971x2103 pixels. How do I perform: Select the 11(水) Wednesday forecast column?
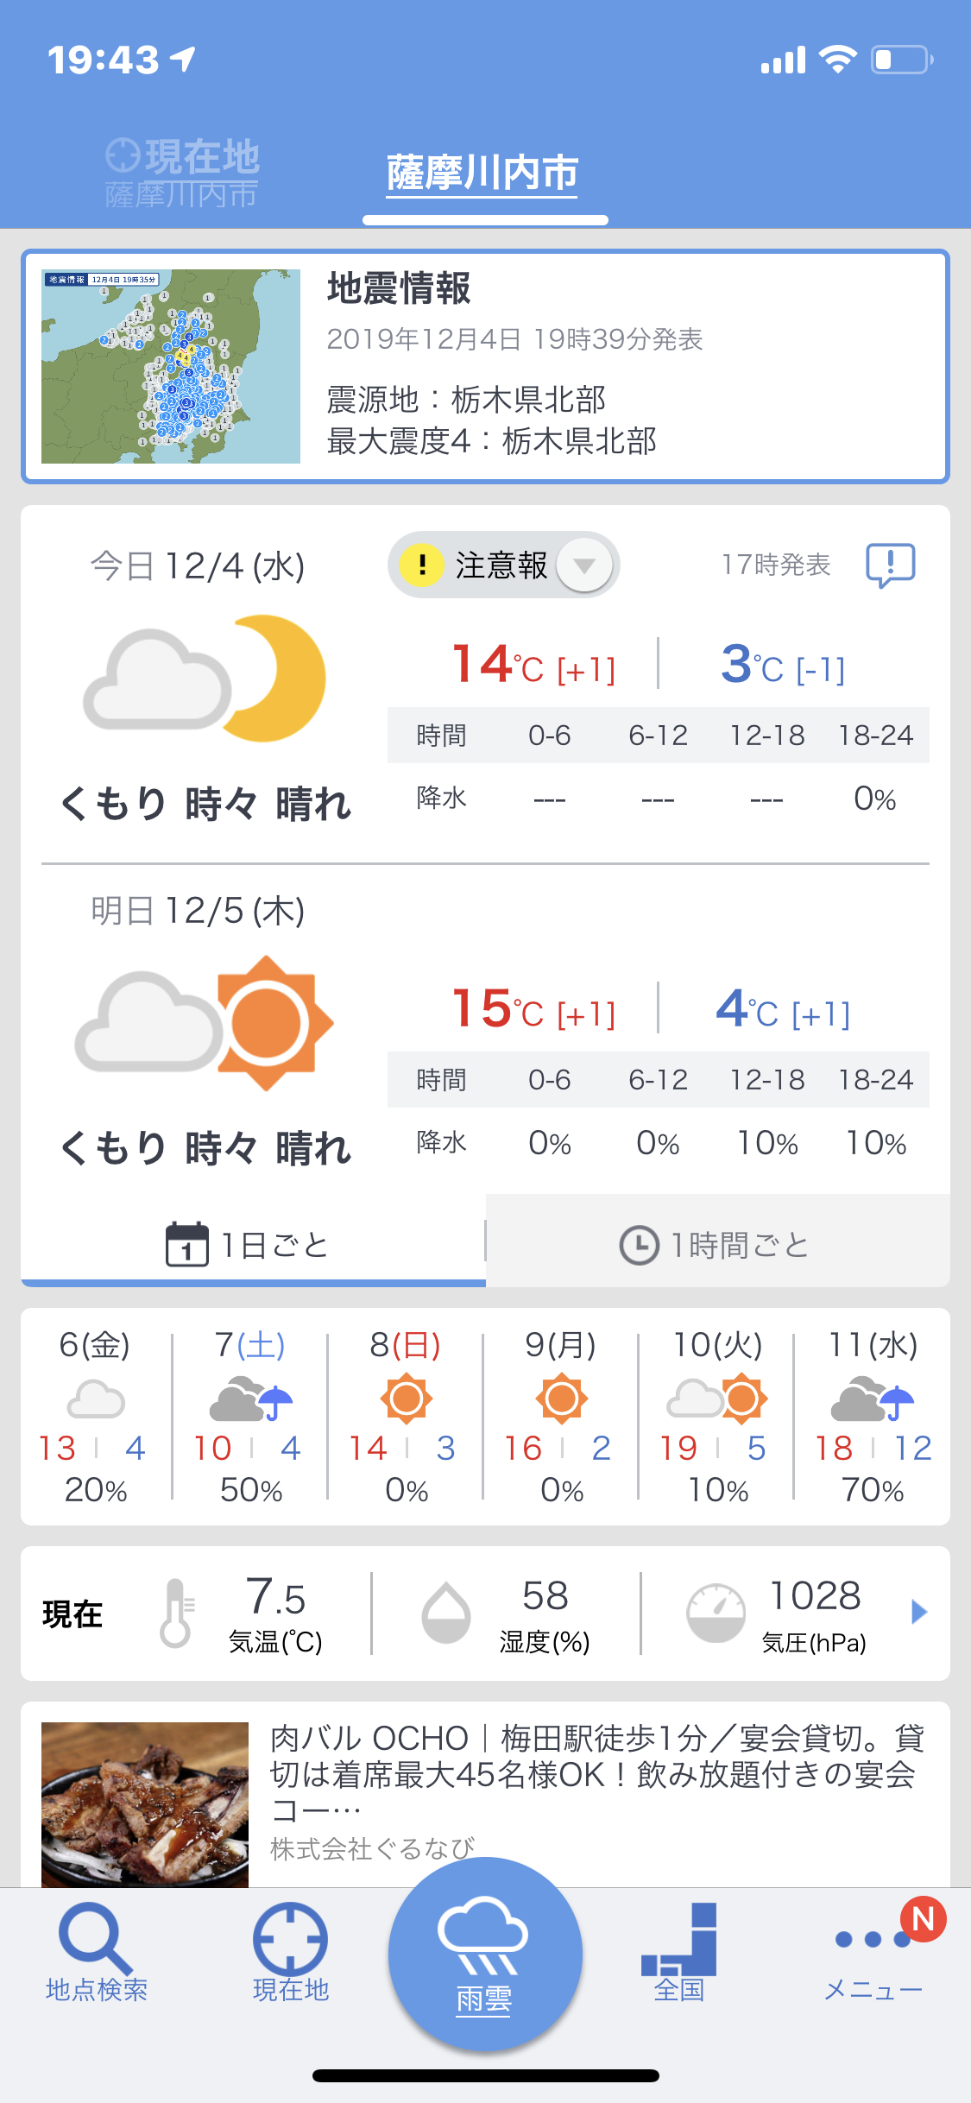point(873,1416)
